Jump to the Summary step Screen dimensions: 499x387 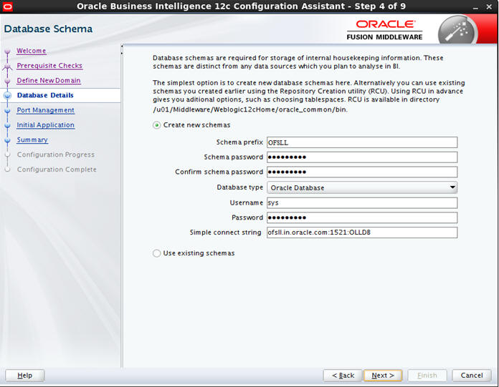(32, 139)
